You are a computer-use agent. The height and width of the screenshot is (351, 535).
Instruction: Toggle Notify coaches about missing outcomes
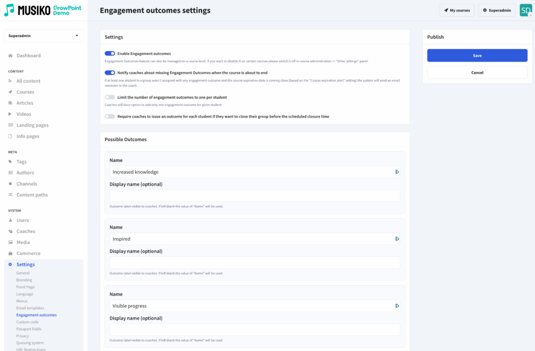[x=110, y=73]
